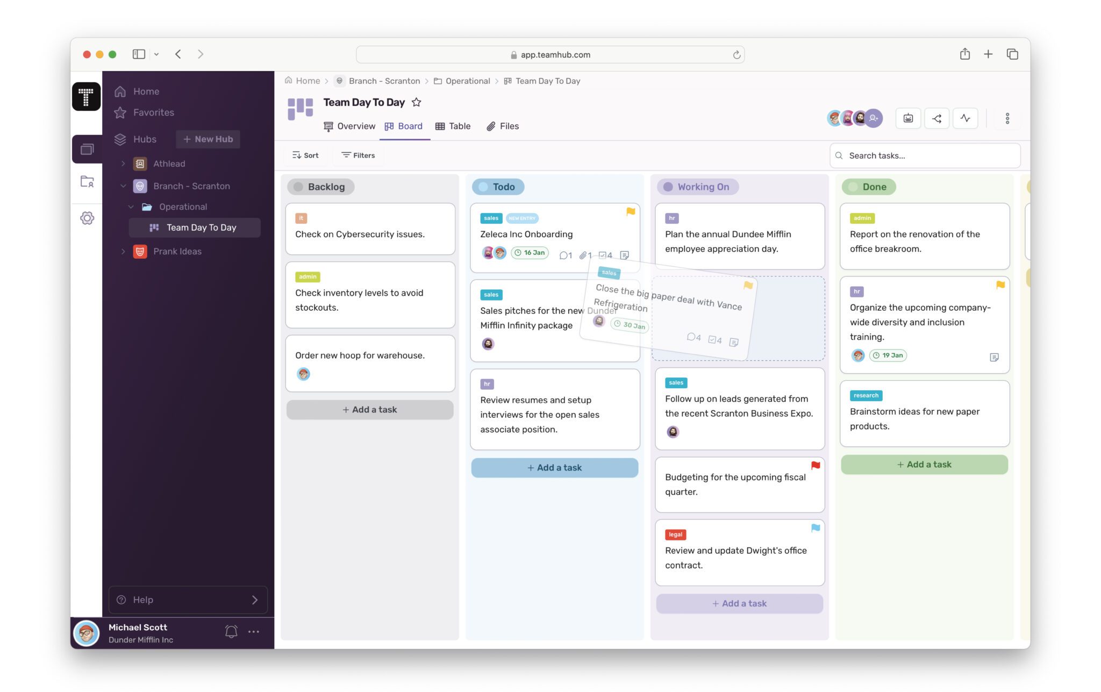Open the Sort control above the board
Screen dimensions: 1101x692
coord(305,155)
